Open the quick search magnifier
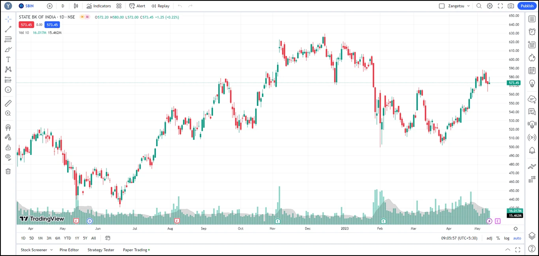The width and height of the screenshot is (539, 256). tap(479, 6)
